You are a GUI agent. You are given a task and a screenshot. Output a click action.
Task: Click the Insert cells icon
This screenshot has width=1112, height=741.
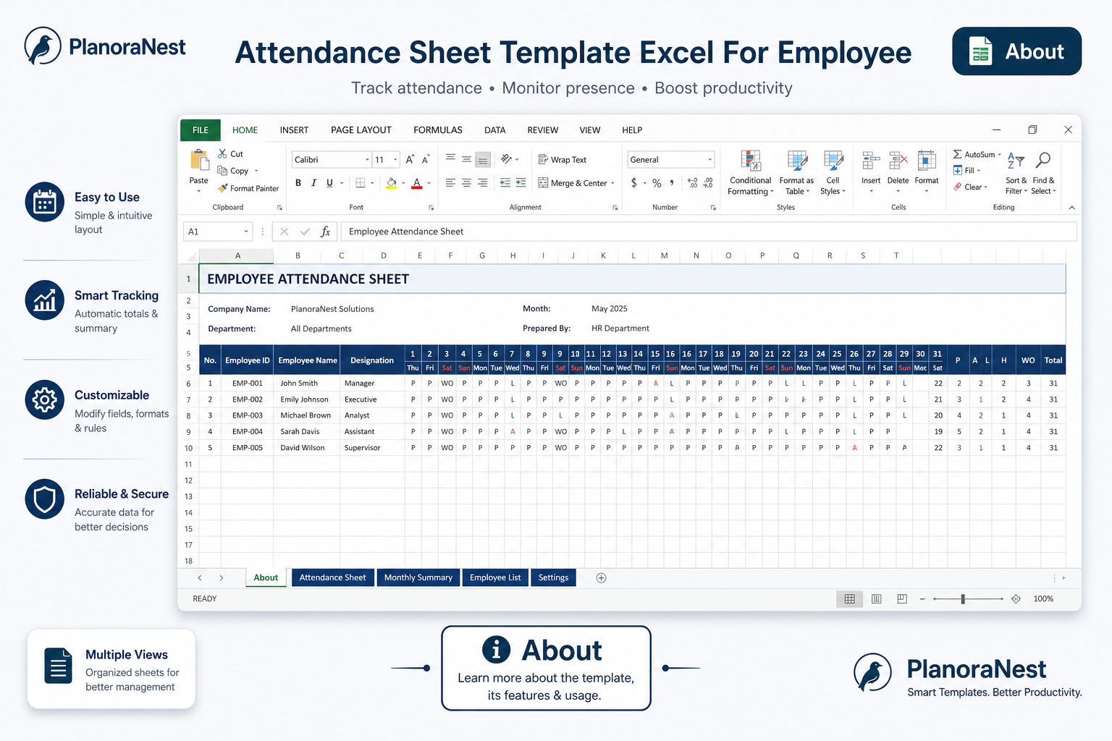[x=871, y=161]
